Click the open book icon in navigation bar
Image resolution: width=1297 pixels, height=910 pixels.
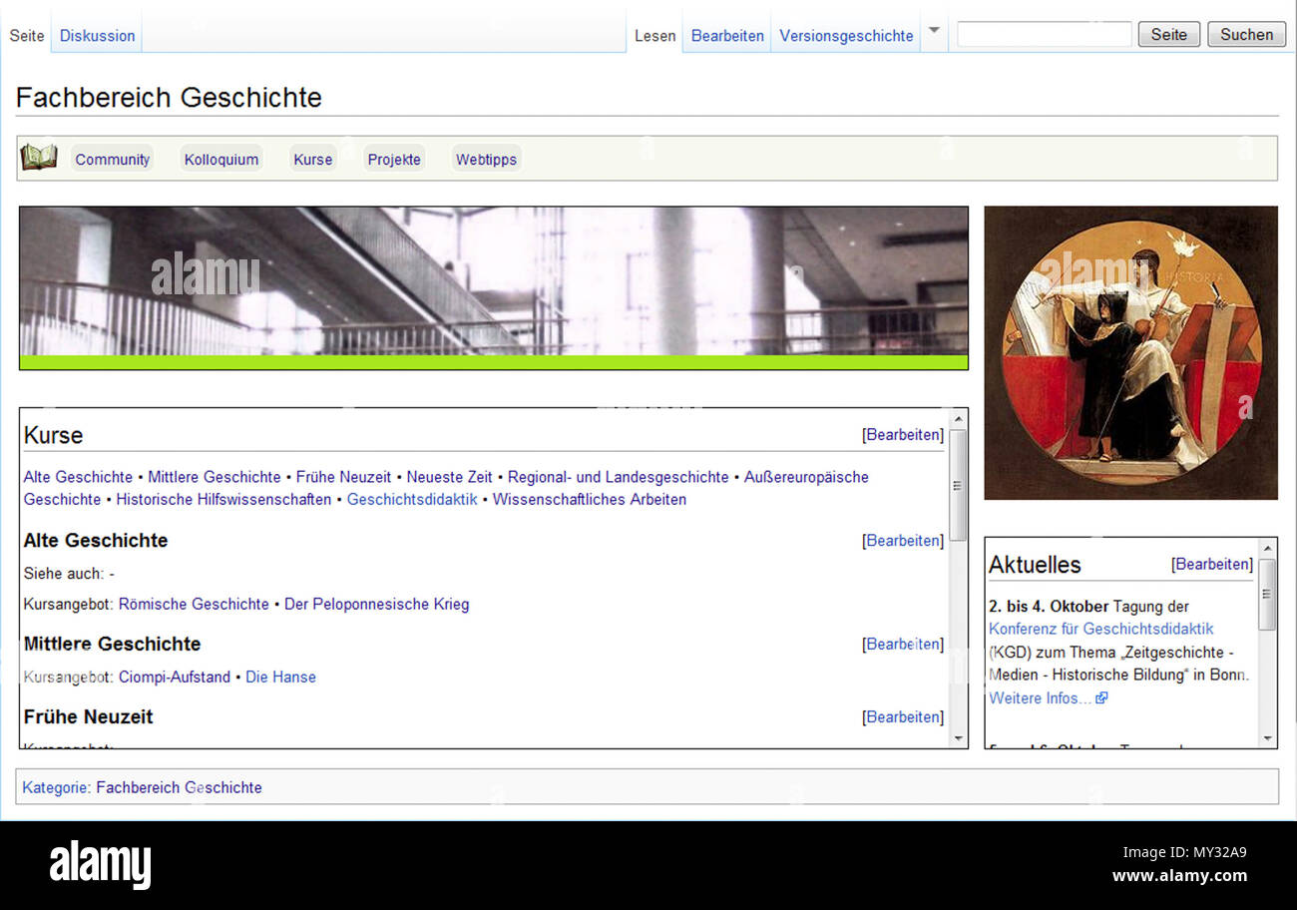point(39,158)
